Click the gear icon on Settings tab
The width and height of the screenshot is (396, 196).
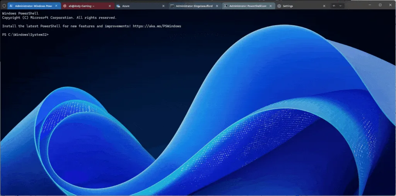(279, 6)
